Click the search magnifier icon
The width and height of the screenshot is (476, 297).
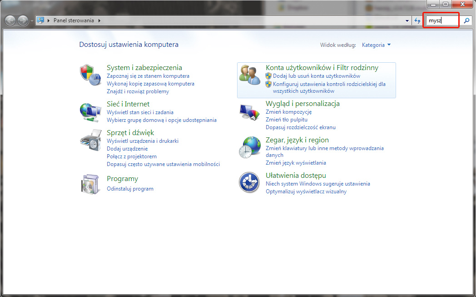coord(466,20)
